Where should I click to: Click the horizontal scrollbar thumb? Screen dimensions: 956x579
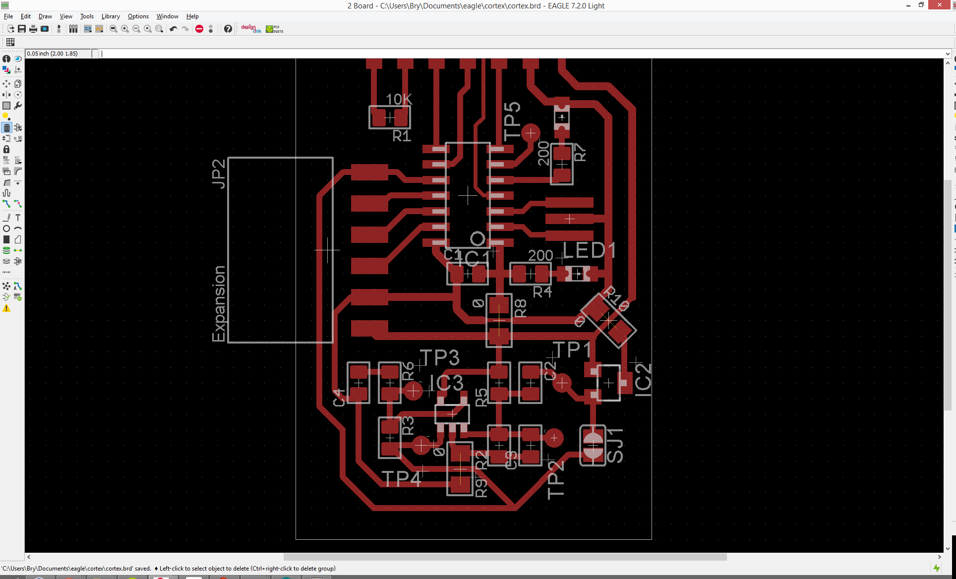coord(505,557)
